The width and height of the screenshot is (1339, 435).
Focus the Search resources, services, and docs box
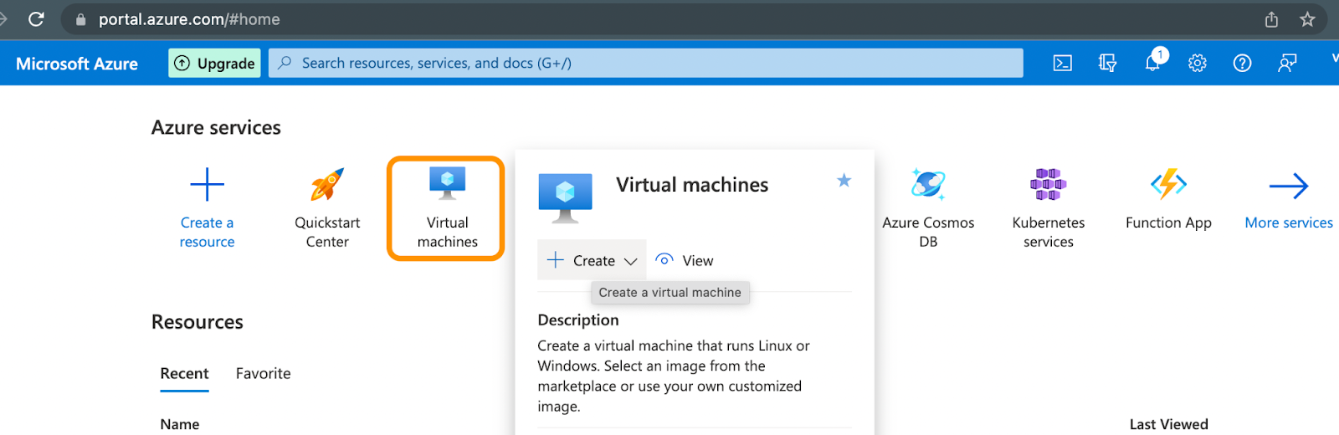point(645,63)
